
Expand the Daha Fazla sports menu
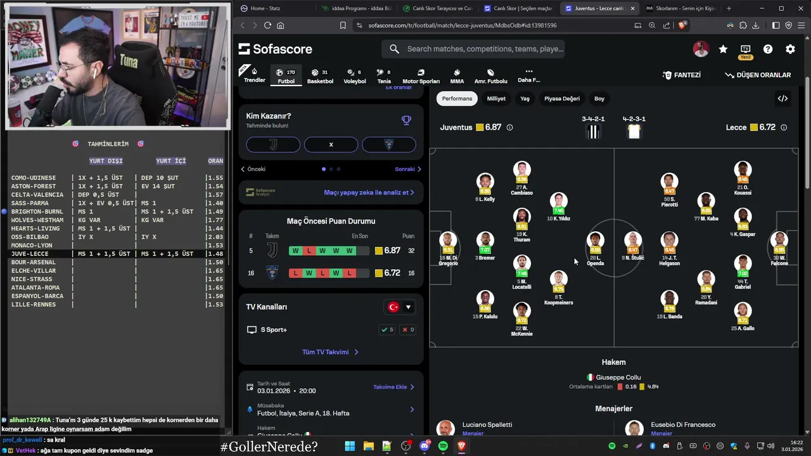529,75
